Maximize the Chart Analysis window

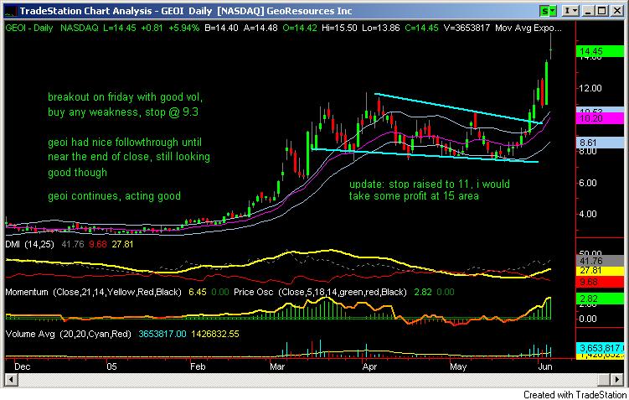[602, 11]
